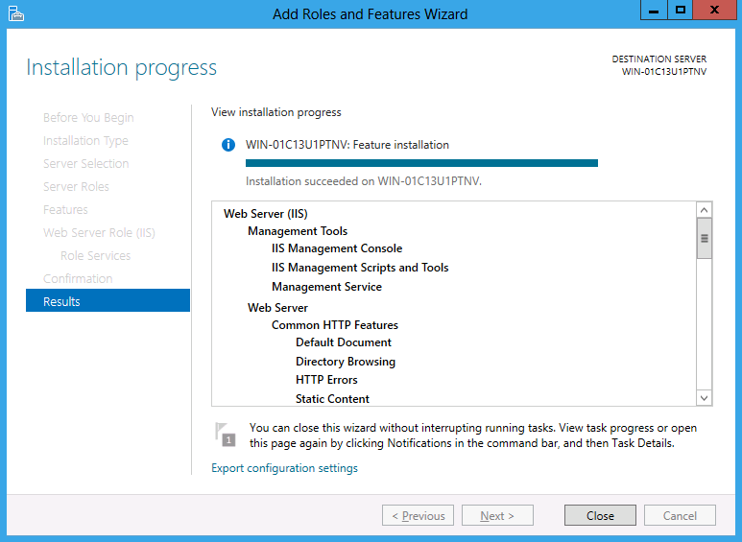Click the 'Installation progress' page title
The height and width of the screenshot is (542, 742).
[121, 68]
